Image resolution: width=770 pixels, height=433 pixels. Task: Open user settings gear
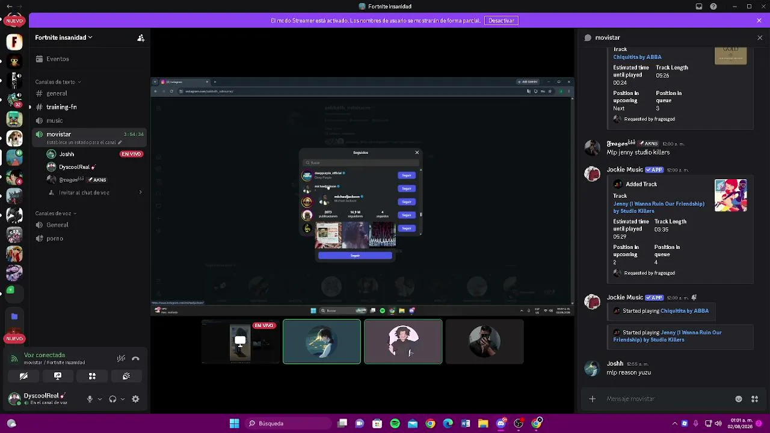tap(135, 399)
